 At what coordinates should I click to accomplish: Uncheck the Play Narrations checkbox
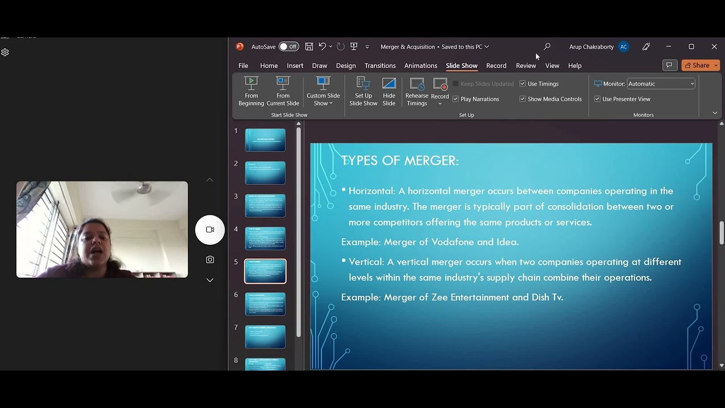[455, 99]
